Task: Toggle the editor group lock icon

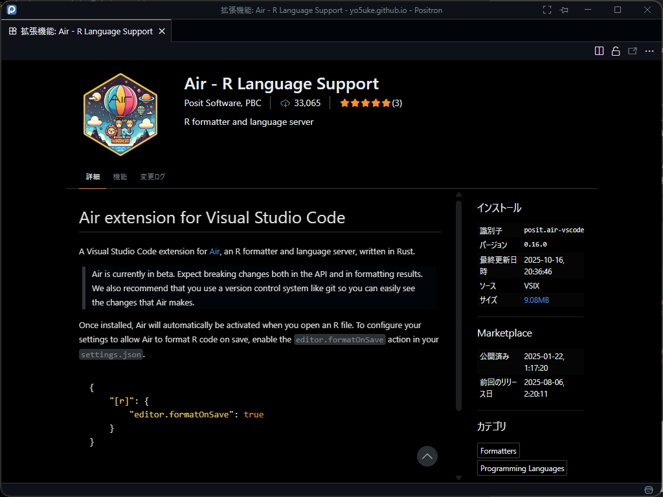Action: point(616,51)
